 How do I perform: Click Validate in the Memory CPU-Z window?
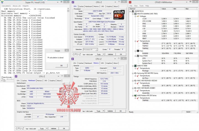110,111
